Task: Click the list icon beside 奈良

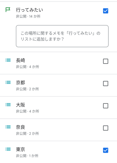Action: pos(8,127)
